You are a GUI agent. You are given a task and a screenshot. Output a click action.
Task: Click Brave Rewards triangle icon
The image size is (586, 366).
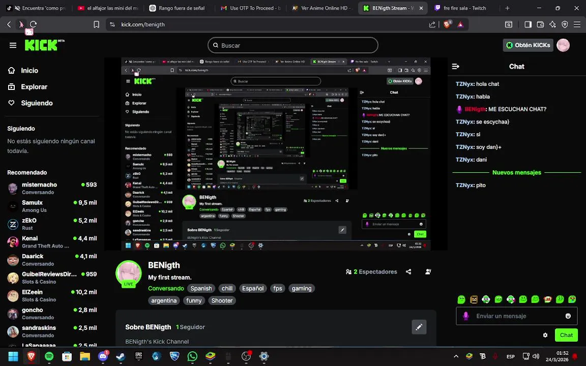click(460, 24)
